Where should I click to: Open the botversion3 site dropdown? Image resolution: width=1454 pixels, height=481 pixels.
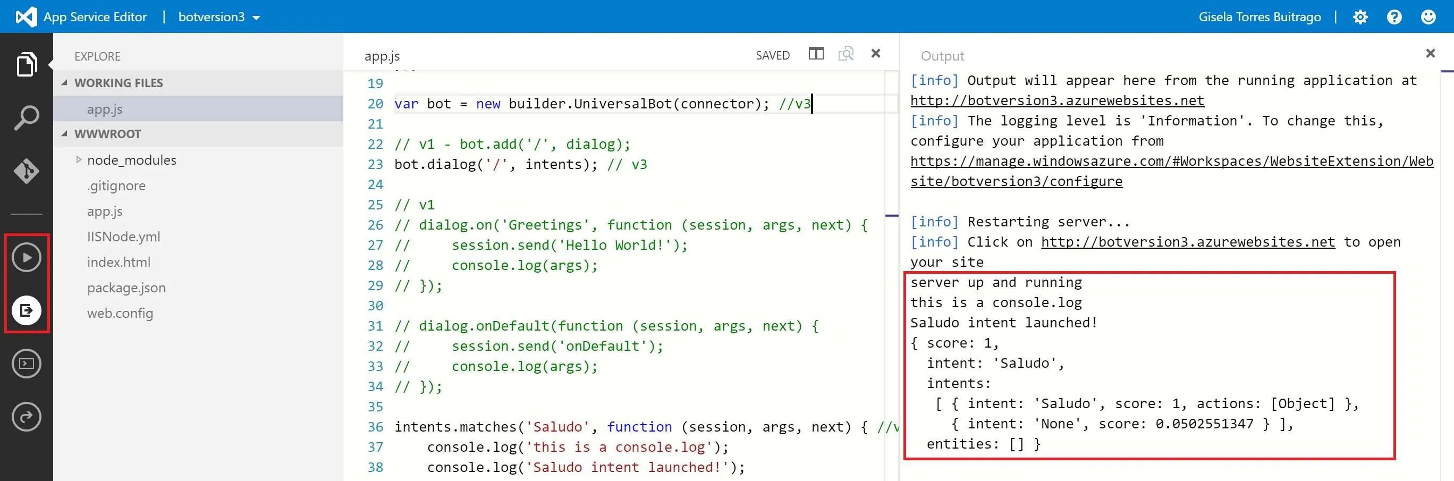point(219,17)
